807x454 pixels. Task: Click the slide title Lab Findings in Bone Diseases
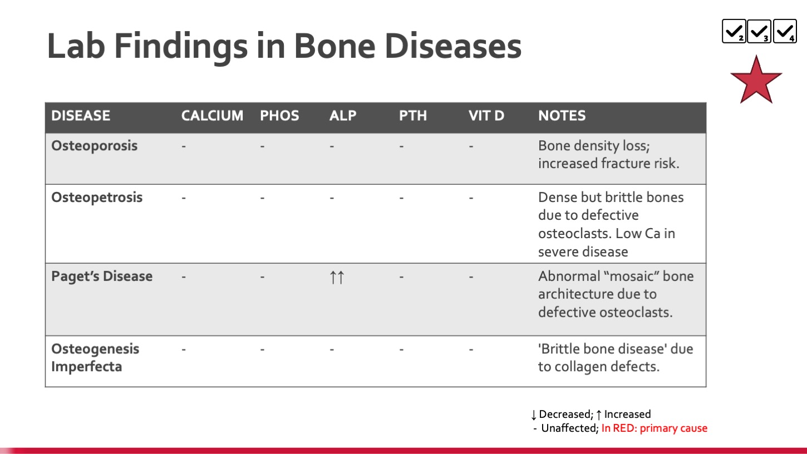(284, 46)
